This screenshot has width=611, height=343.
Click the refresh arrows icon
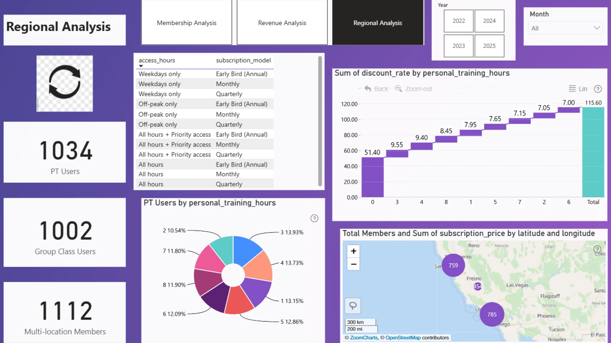click(65, 82)
